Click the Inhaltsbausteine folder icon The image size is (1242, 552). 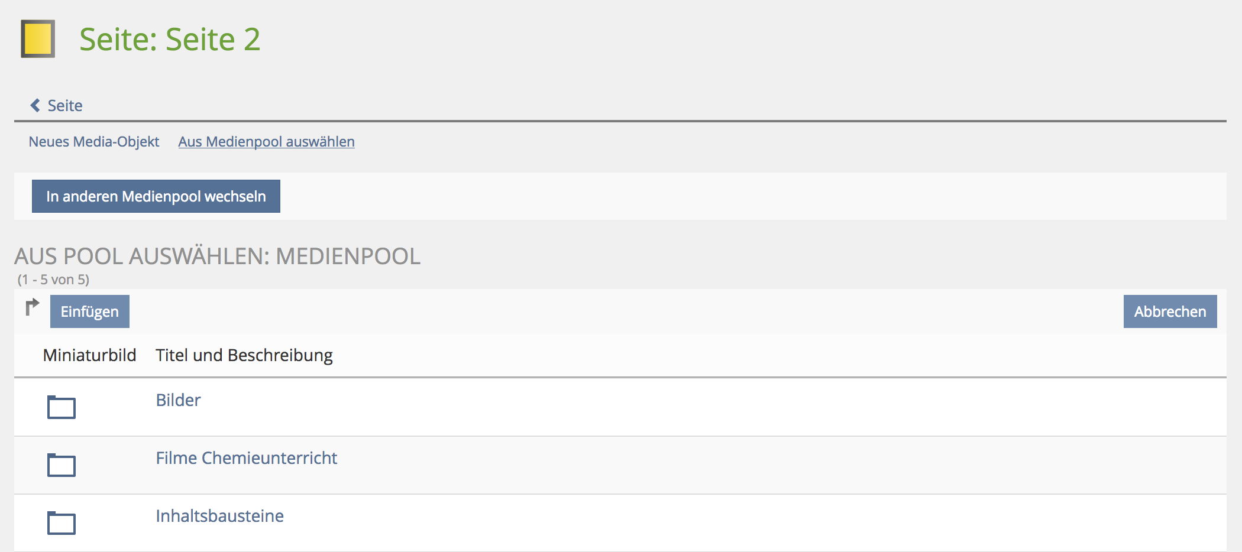pyautogui.click(x=62, y=523)
